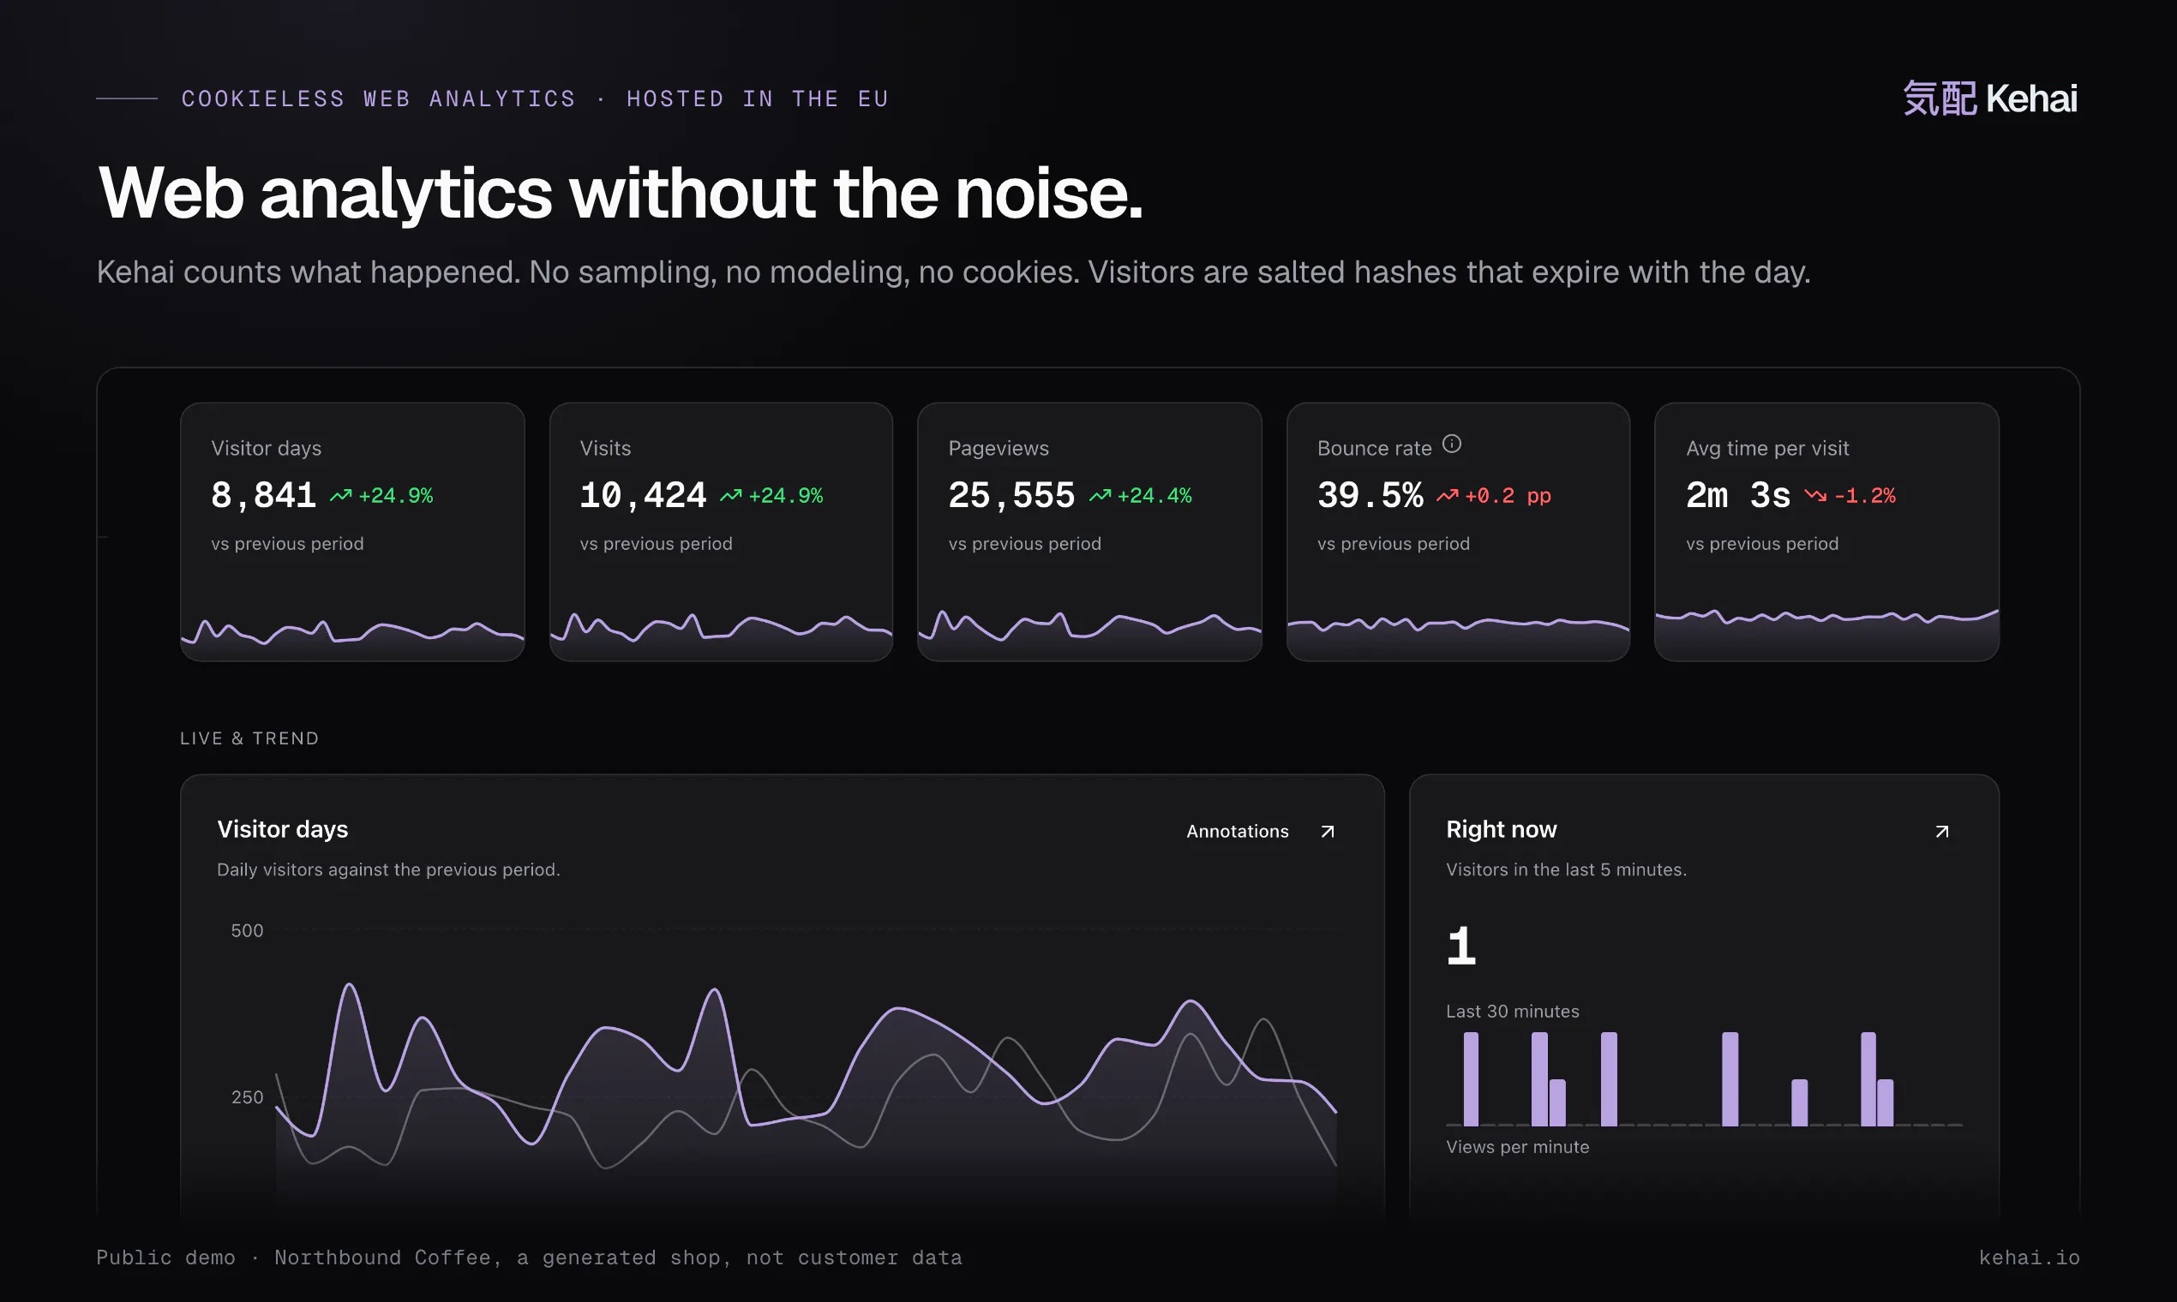Click the 2m 3s time value

pos(1738,496)
